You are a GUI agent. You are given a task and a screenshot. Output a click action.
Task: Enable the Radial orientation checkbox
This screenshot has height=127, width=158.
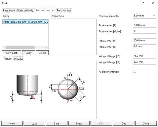pos(135,71)
